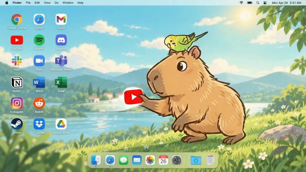Viewport: 306px width, 172px height.
Task: Open Google Chrome desktop icon
Action: [17, 20]
